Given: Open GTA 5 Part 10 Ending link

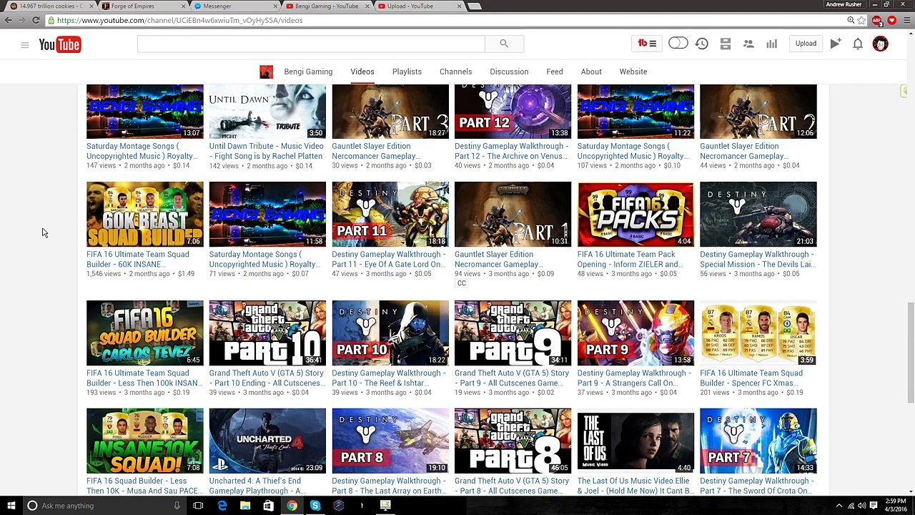Looking at the screenshot, I should (266, 378).
